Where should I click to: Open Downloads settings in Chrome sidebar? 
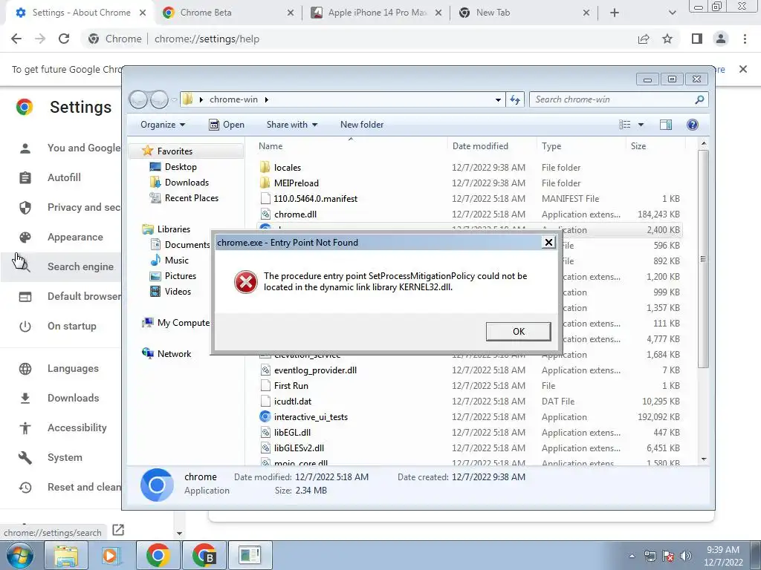click(59, 398)
